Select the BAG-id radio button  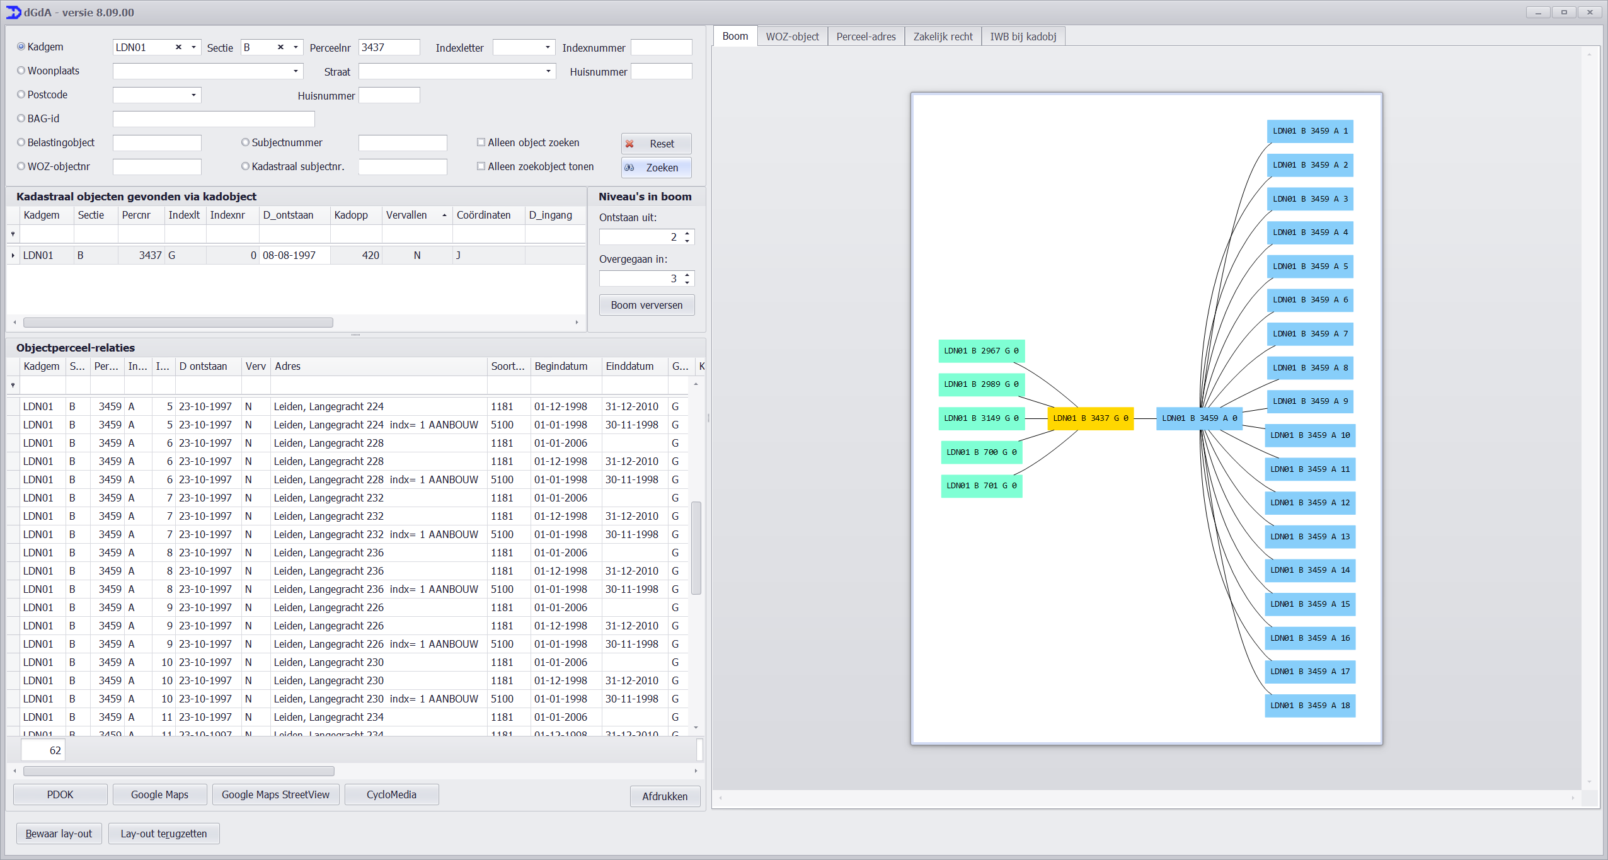pyautogui.click(x=21, y=118)
